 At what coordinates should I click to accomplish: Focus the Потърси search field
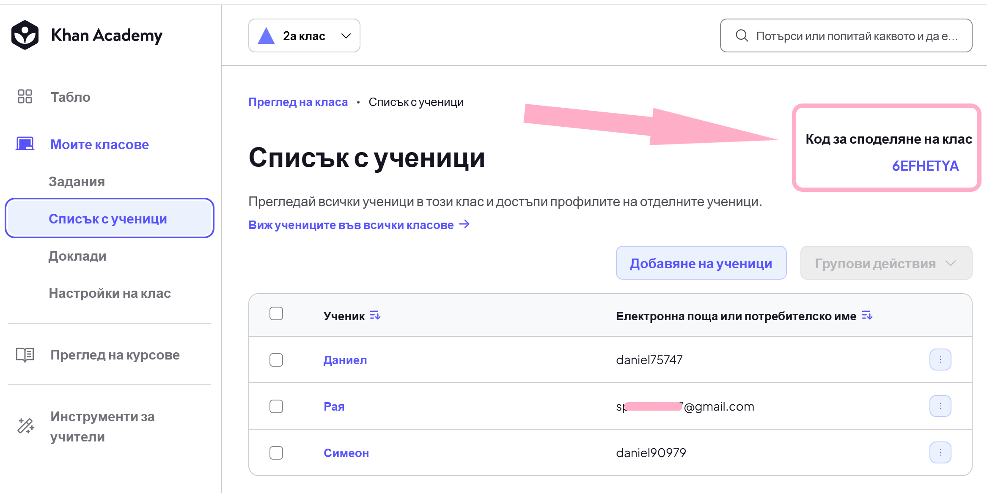846,35
